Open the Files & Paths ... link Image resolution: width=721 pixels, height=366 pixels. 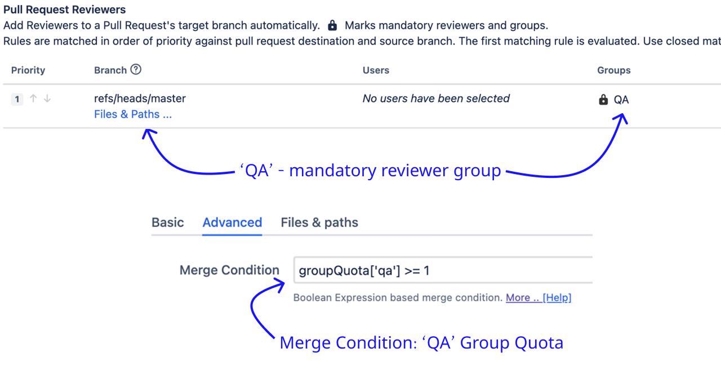click(x=133, y=114)
